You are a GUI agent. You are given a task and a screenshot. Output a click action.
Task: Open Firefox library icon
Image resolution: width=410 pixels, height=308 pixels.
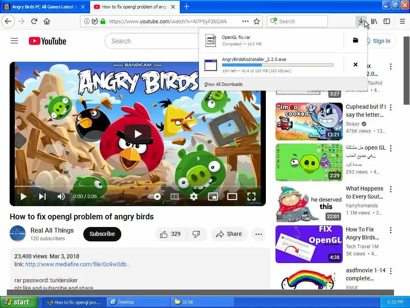pos(374,21)
